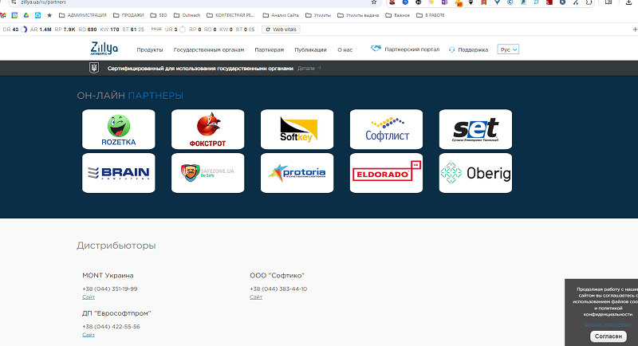Open the Публикации menu

pos(310,49)
